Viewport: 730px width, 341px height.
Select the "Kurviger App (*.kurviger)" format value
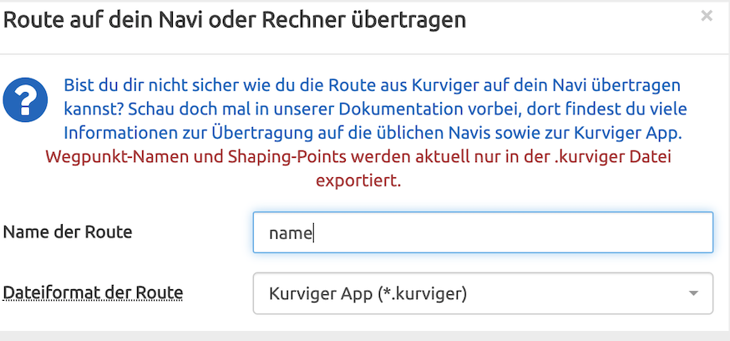tap(368, 293)
